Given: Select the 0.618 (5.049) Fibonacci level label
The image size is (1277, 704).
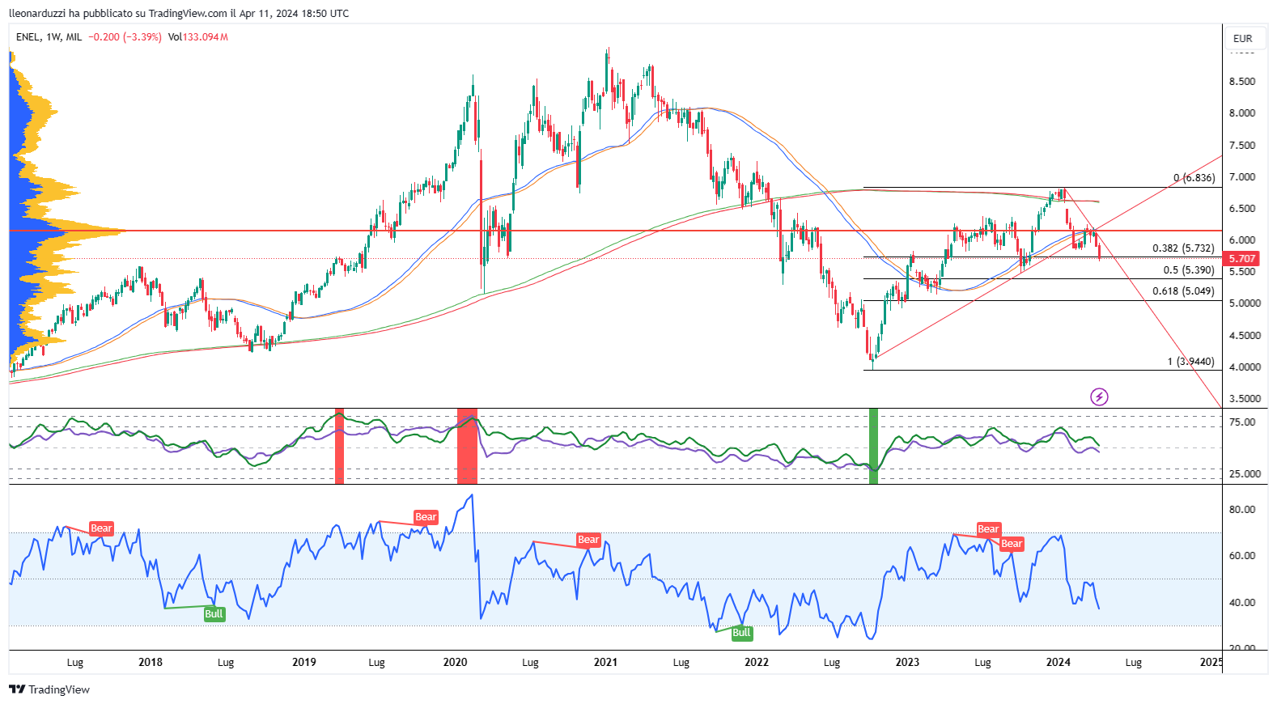Looking at the screenshot, I should 1183,291.
